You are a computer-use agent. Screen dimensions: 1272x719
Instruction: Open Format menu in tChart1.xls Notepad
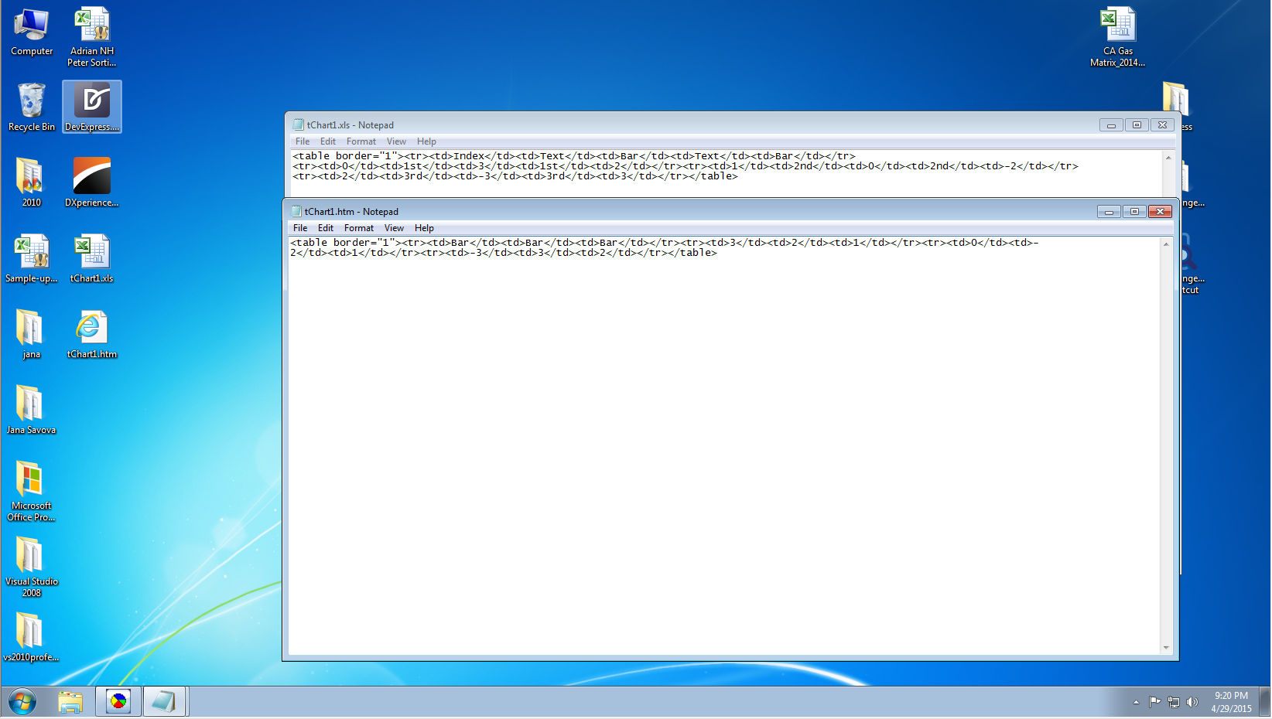tap(361, 141)
